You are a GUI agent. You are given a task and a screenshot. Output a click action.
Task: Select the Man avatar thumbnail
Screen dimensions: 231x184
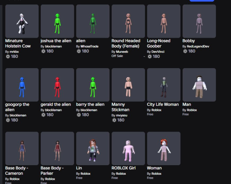tap(199, 85)
